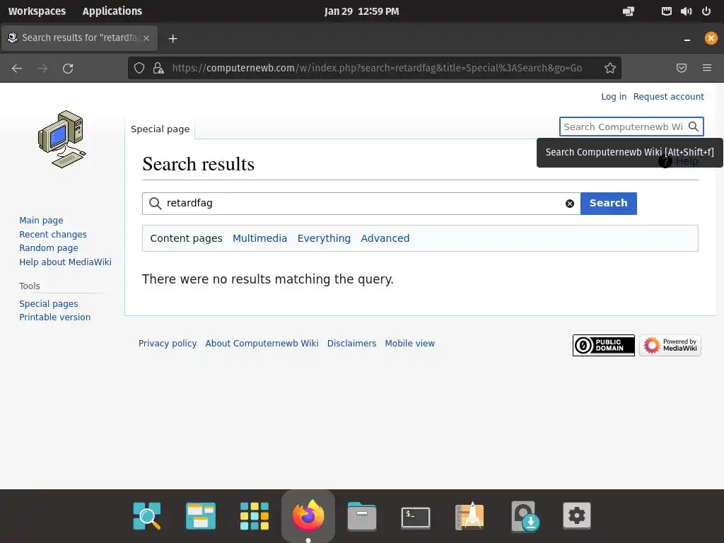This screenshot has width=724, height=543.
Task: Open the Firefox hamburger menu
Action: (x=707, y=69)
